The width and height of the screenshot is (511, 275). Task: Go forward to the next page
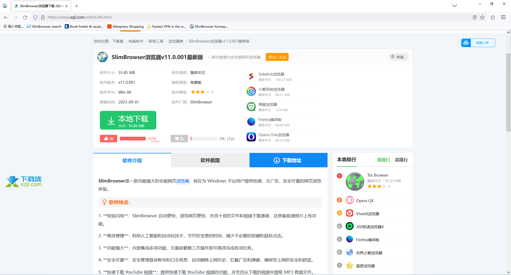tap(15, 17)
